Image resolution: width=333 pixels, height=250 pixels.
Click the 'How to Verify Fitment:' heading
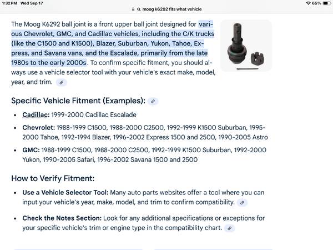coord(53,178)
